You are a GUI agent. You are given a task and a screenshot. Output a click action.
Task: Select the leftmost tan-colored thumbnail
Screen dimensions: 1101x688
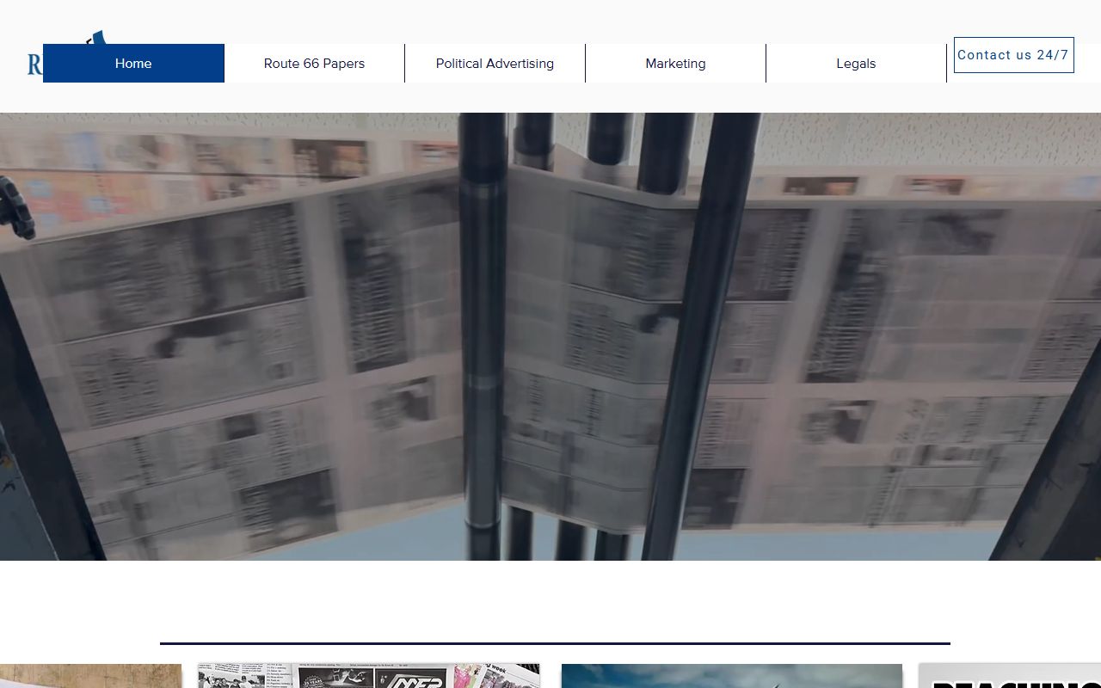(90, 676)
